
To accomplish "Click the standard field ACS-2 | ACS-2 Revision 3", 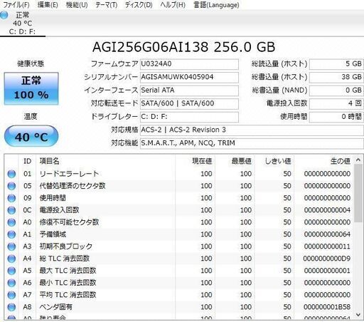I will [x=252, y=130].
